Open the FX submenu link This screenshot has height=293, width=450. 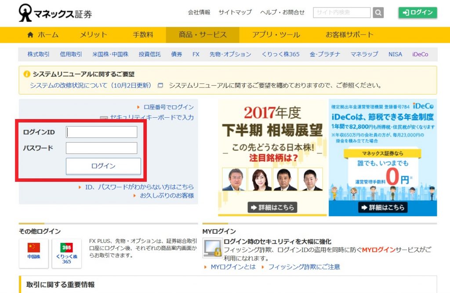(x=196, y=54)
